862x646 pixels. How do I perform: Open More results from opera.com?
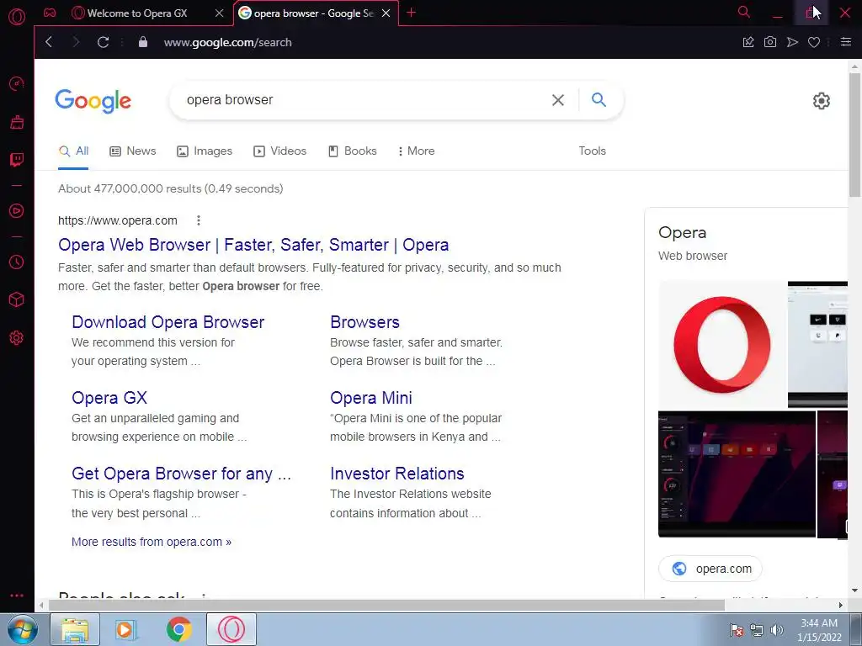pos(152,542)
